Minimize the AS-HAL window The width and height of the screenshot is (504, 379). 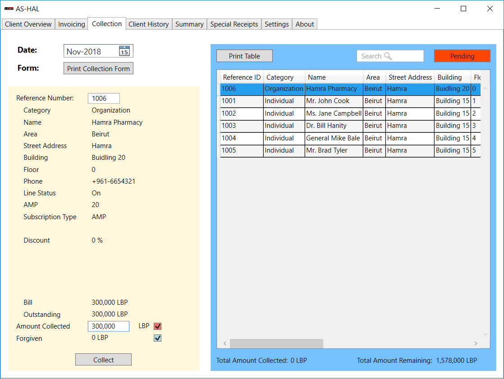(437, 9)
